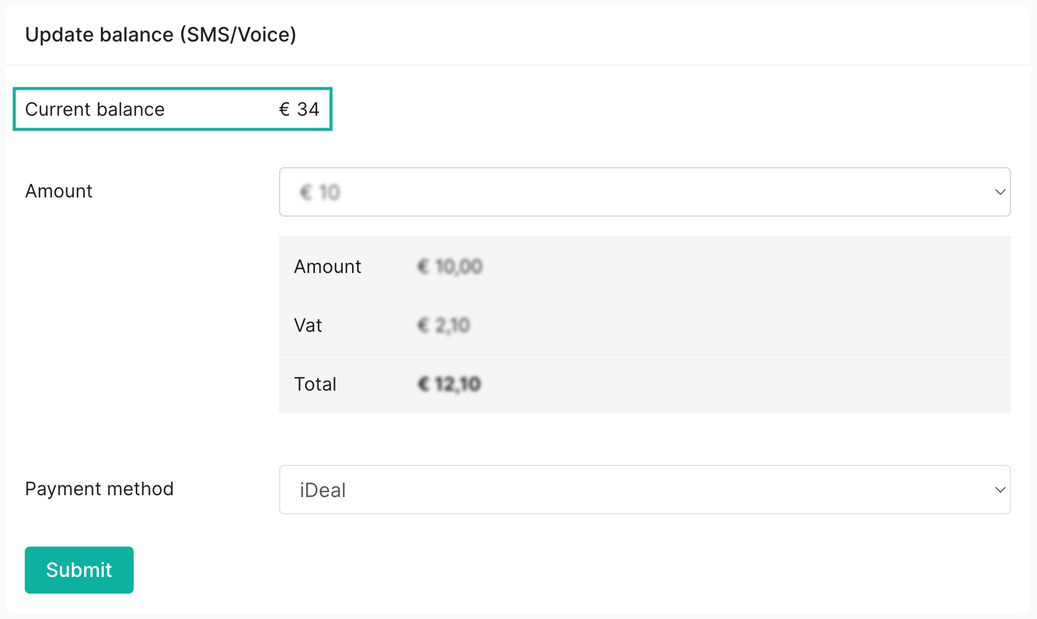Screen dimensions: 1037x619
Task: Click the euro sign in the Vat row
Action: 423,326
